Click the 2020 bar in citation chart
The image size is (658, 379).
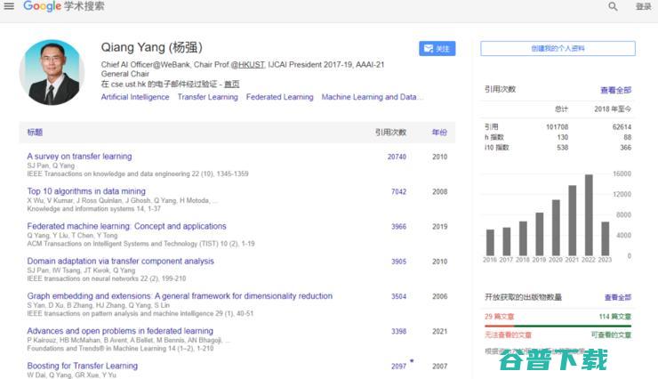click(x=556, y=228)
